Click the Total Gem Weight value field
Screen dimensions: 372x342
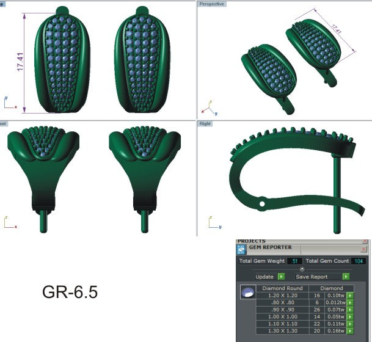pyautogui.click(x=294, y=261)
